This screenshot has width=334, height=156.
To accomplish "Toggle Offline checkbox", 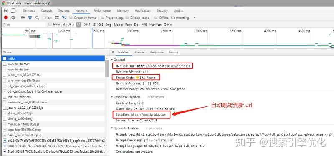I will tap(156, 18).
